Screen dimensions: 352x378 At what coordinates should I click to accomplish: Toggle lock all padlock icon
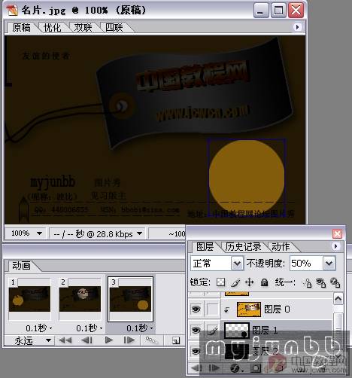(264, 282)
